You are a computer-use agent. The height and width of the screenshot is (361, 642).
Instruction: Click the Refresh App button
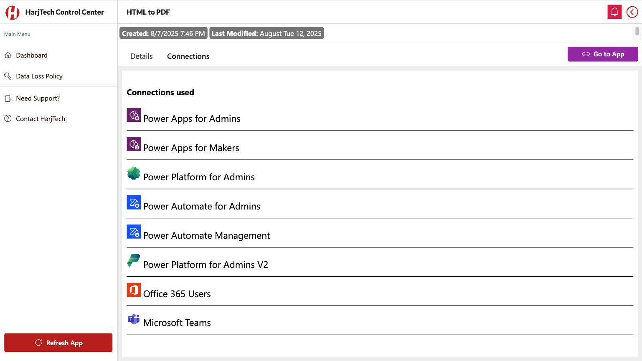58,343
